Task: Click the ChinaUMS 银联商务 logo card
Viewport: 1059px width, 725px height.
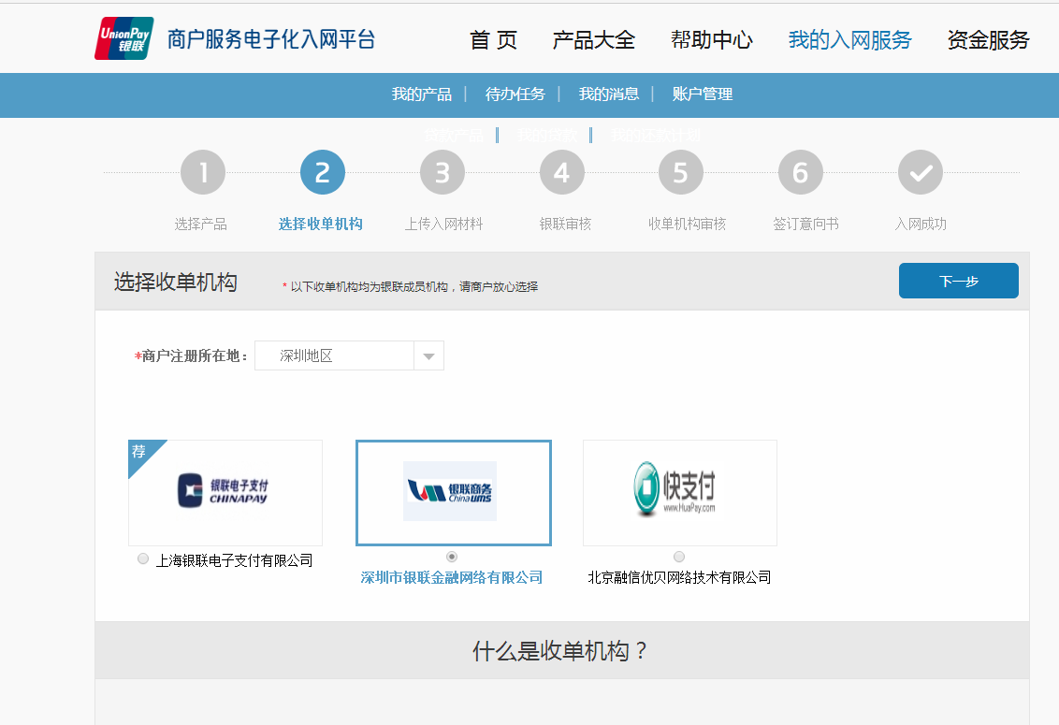Action: coord(453,492)
